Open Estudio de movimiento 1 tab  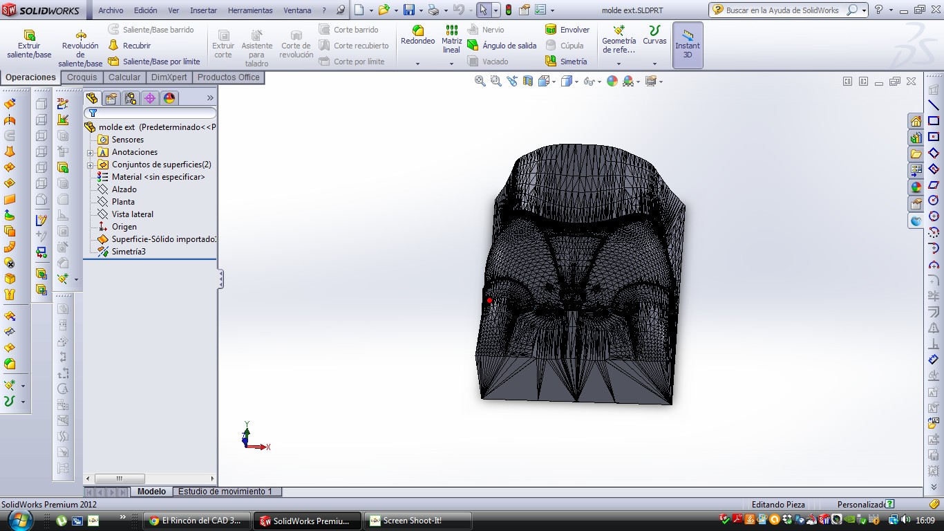tap(225, 492)
